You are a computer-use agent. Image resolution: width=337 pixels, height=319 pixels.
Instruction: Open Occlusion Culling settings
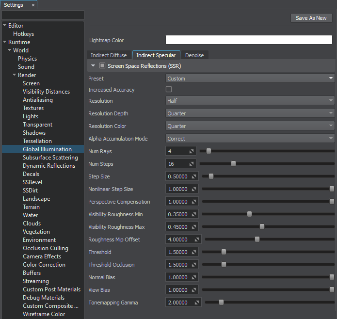tap(46, 248)
